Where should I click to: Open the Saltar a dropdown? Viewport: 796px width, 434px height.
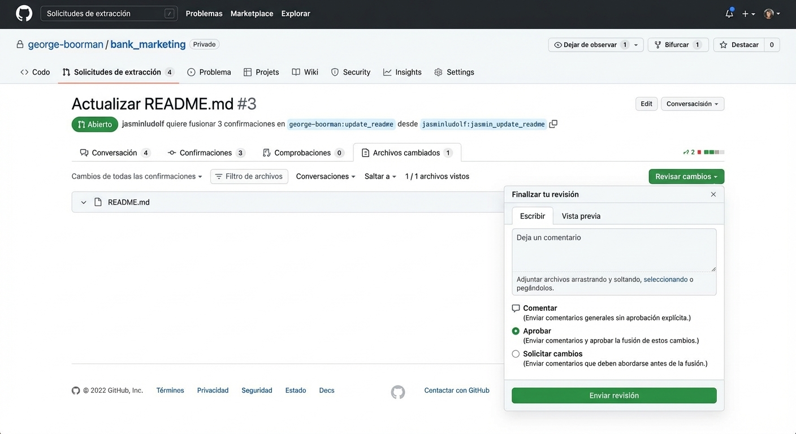[380, 176]
